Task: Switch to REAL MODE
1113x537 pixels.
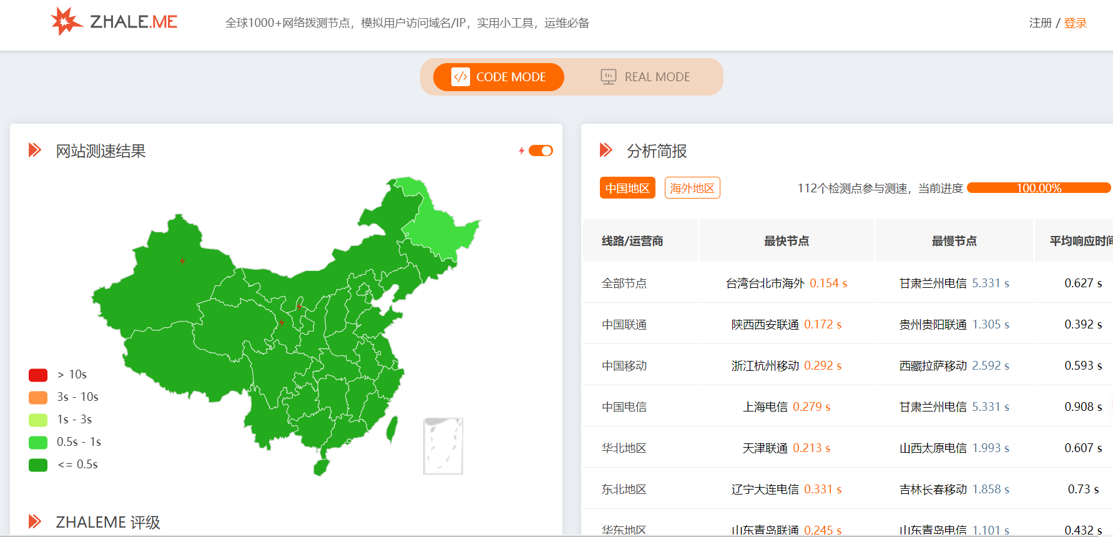Action: tap(645, 77)
